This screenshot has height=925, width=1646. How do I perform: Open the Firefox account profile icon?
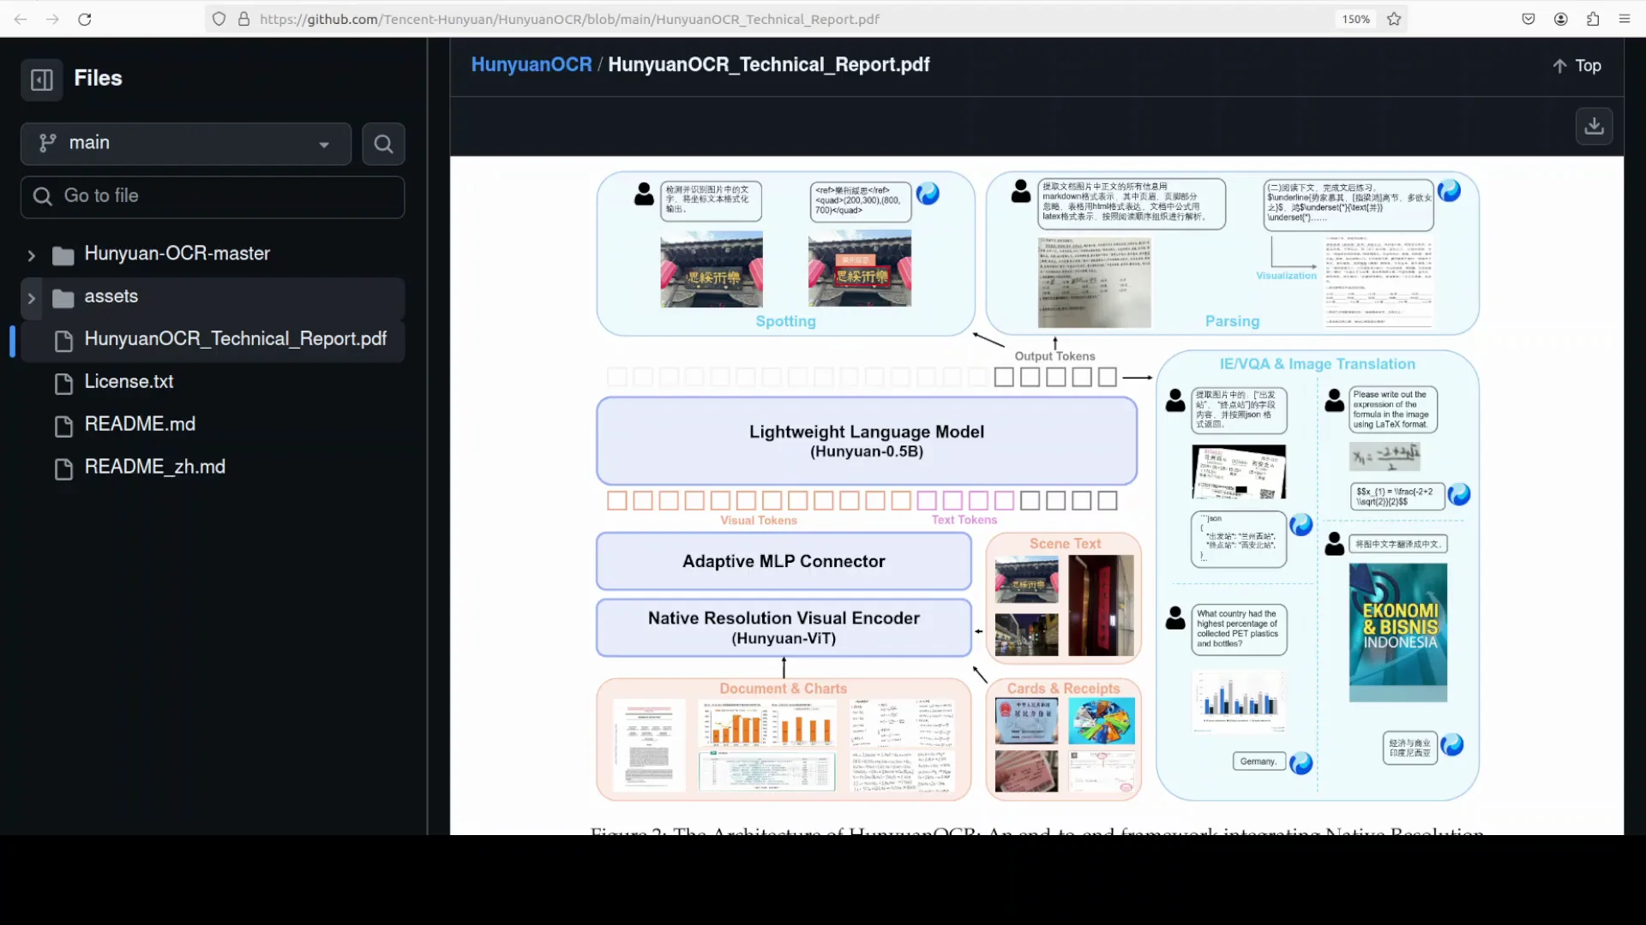coord(1560,19)
